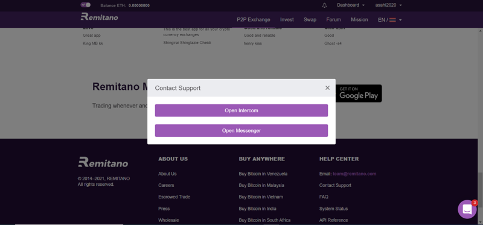This screenshot has width=483, height=225.
Task: Open Buy Bitcoin in Venezuela
Action: (263, 174)
